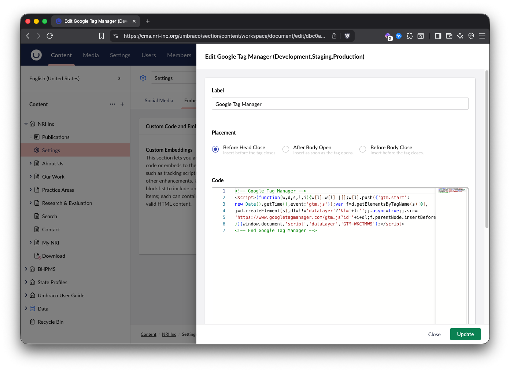Viewport: 510px width, 371px height.
Task: Expand the State Profiles node
Action: [x=26, y=282]
